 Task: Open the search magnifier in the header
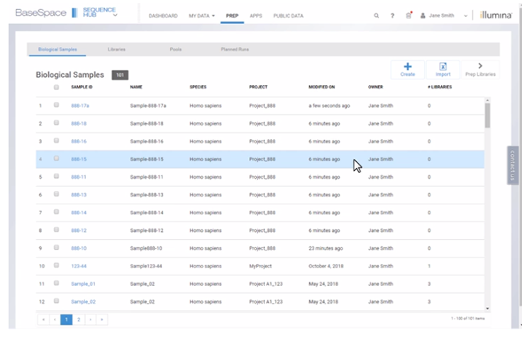coord(376,16)
